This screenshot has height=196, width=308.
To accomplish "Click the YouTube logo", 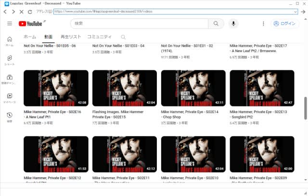I will pos(30,24).
